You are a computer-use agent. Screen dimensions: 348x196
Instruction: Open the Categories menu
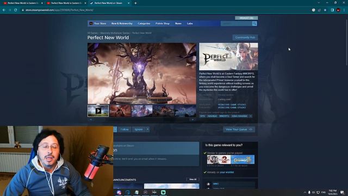144,23
